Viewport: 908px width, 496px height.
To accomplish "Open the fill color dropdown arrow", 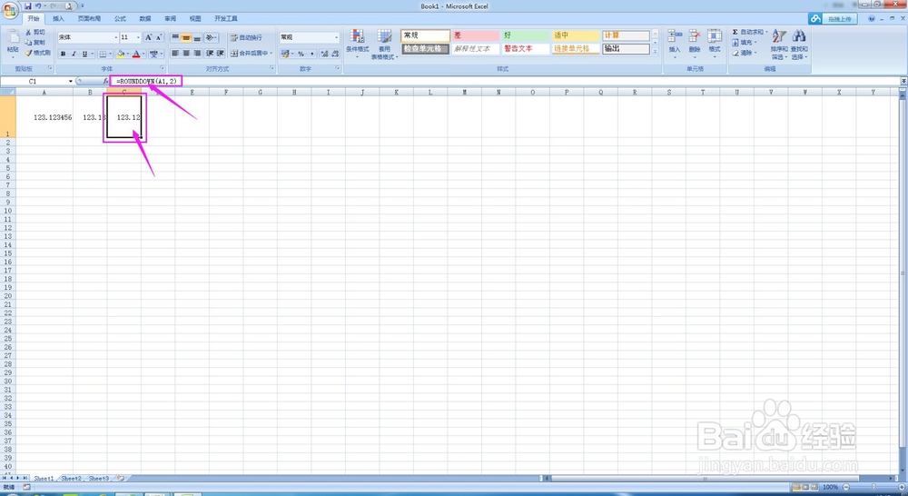I will point(127,54).
